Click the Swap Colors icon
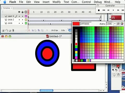125x93 pixels. pyautogui.click(x=116, y=70)
